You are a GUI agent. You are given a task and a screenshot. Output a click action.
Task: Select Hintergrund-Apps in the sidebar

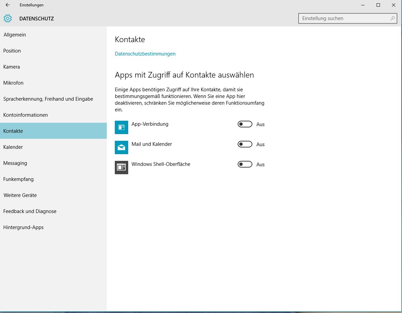click(53, 227)
